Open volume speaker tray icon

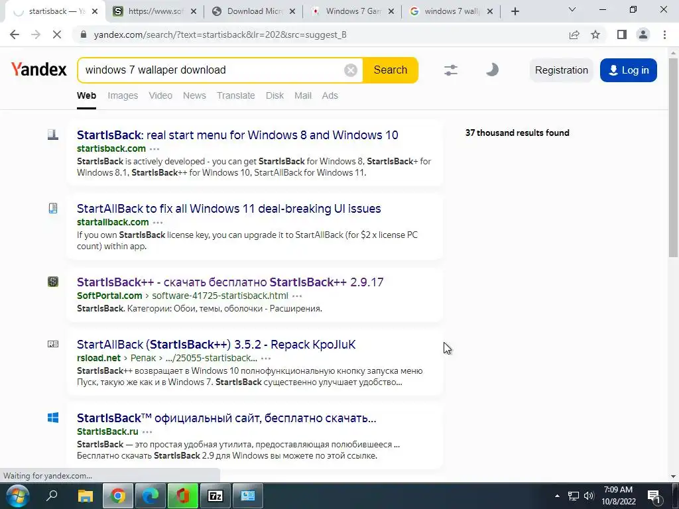[x=589, y=496]
